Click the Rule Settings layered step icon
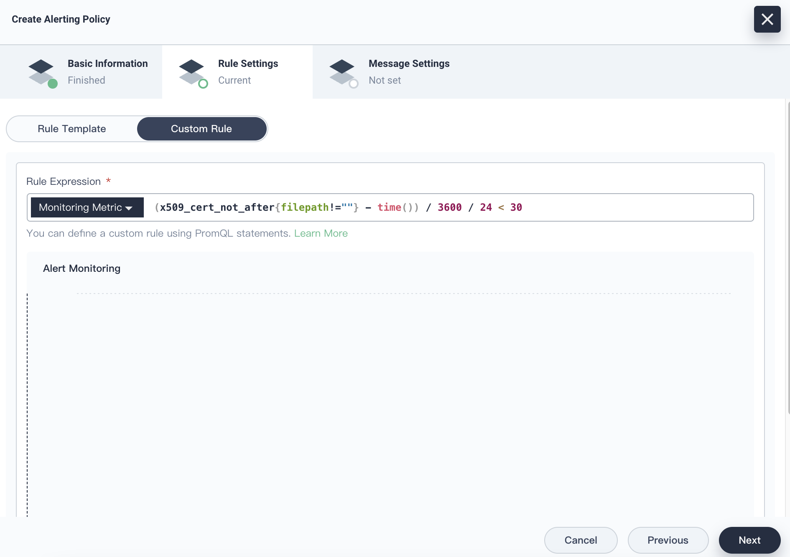The image size is (790, 557). tap(191, 71)
